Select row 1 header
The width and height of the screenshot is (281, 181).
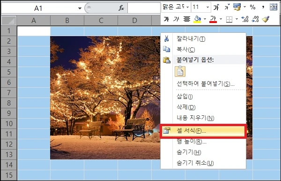(x=9, y=31)
